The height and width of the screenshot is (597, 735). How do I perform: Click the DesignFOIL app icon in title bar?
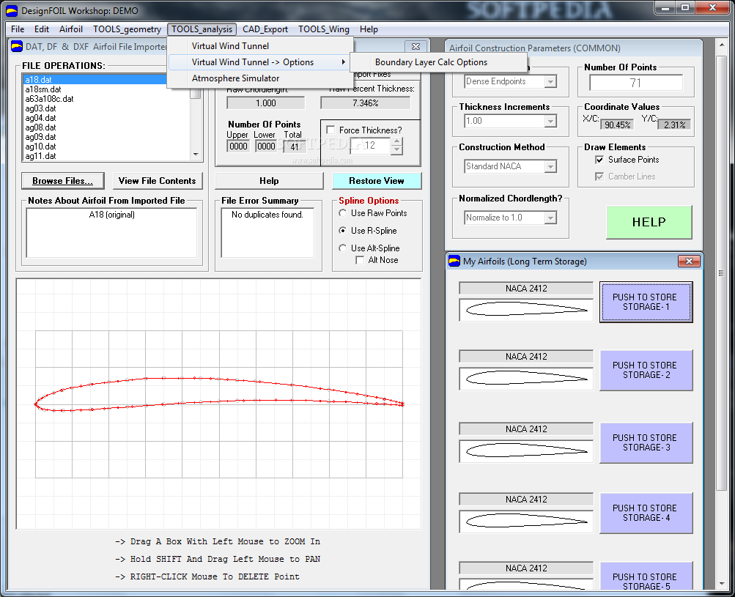coord(11,10)
